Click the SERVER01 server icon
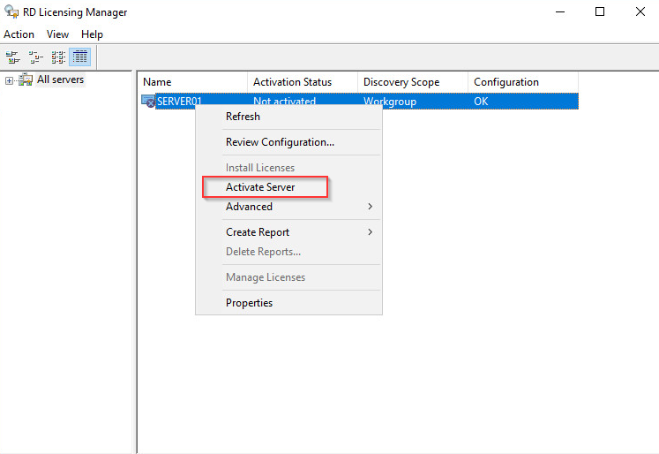Screen dimensions: 659x454 148,102
